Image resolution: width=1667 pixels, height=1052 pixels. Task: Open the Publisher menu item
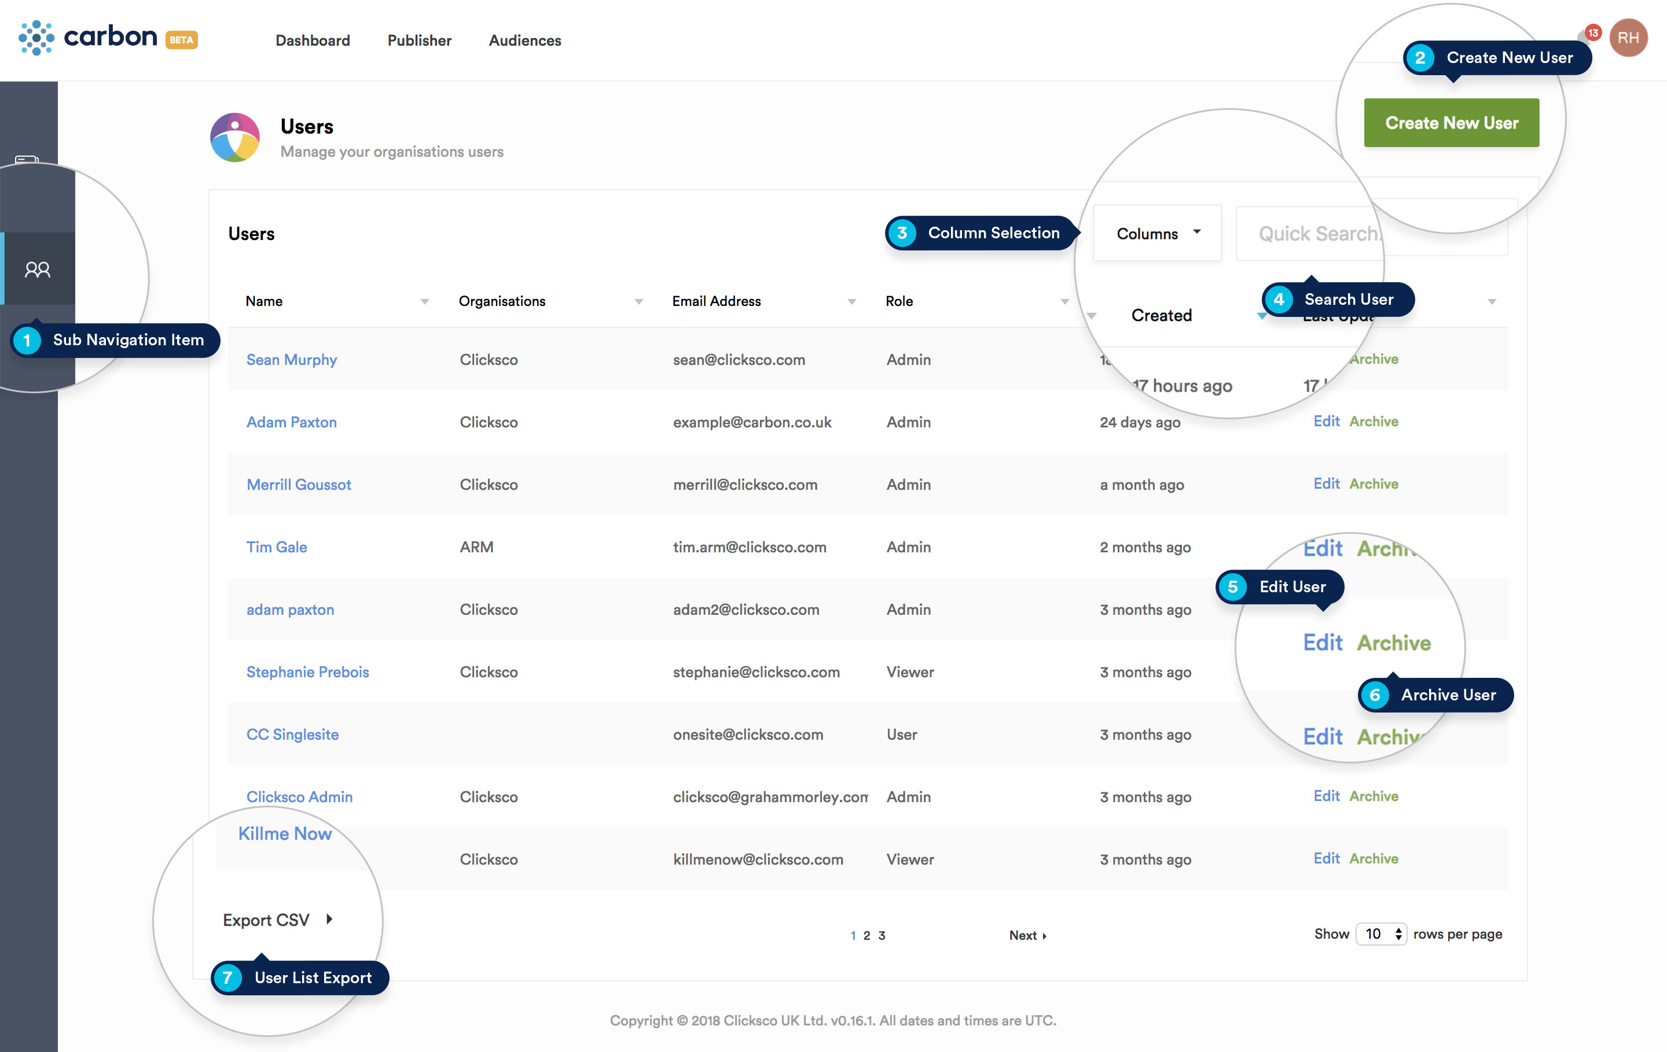(419, 40)
